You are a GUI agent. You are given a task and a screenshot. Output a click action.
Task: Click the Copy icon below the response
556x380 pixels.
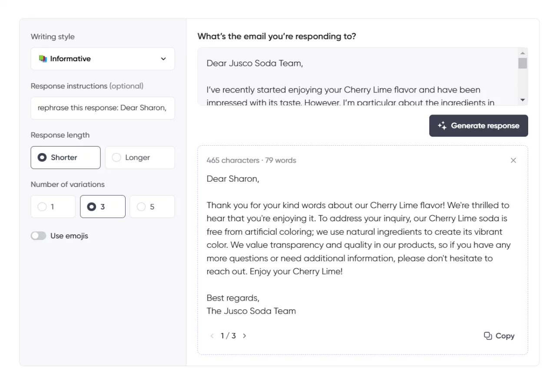point(487,335)
